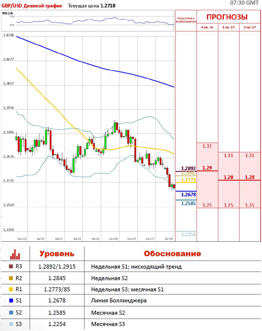Click the Месячная S3 rationale

[x=108, y=324]
